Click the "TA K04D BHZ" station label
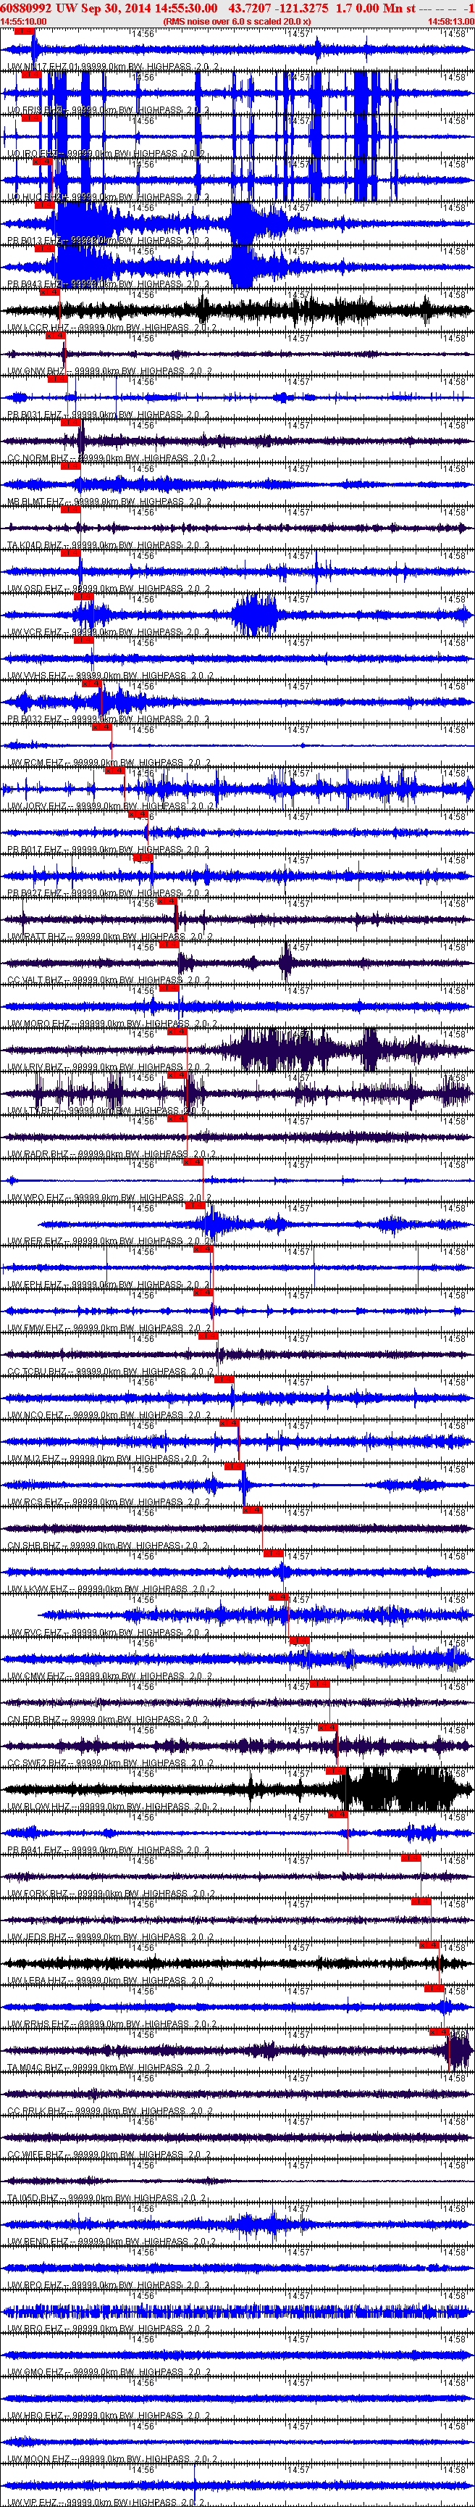This screenshot has width=475, height=2507. pos(36,546)
